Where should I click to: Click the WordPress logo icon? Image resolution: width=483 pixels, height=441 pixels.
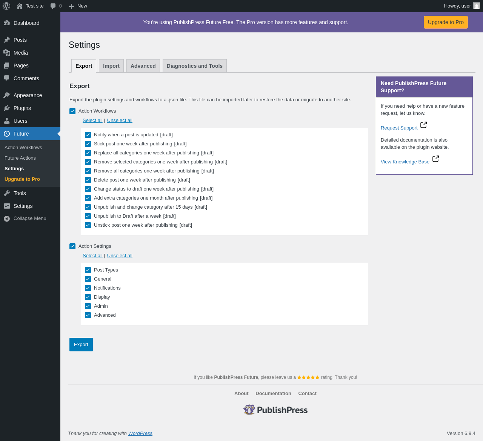6,6
